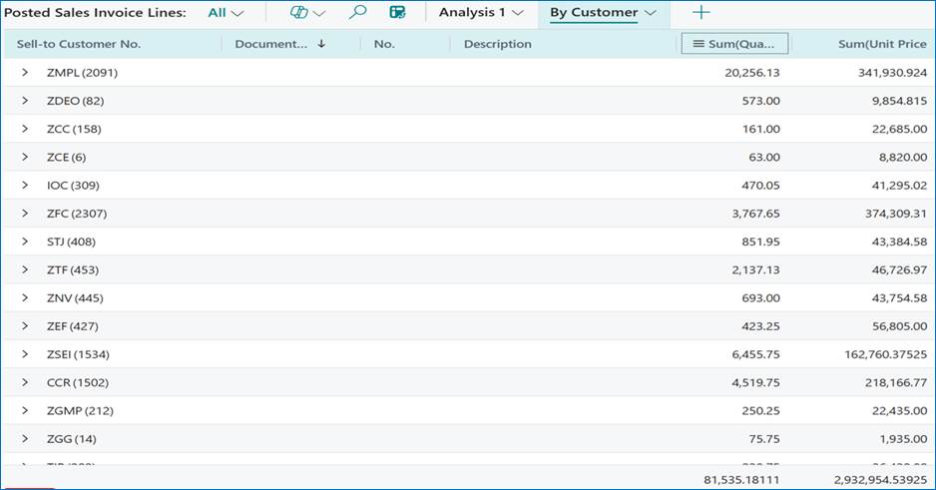The width and height of the screenshot is (936, 490).
Task: Expand the ZGG (14) customer group
Action: click(25, 439)
